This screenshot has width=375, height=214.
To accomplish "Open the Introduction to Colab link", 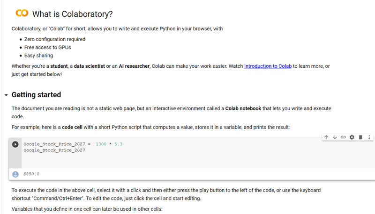I will click(268, 66).
